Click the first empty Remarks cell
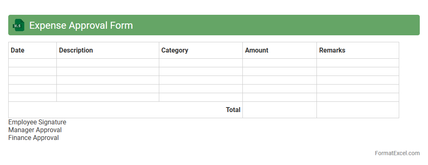The image size is (428, 165). (358, 63)
